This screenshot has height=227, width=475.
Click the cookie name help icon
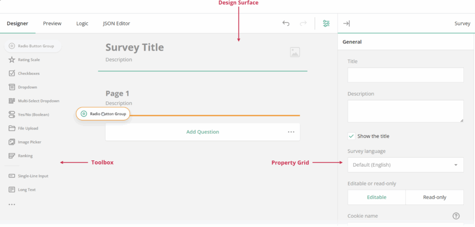pos(456,216)
